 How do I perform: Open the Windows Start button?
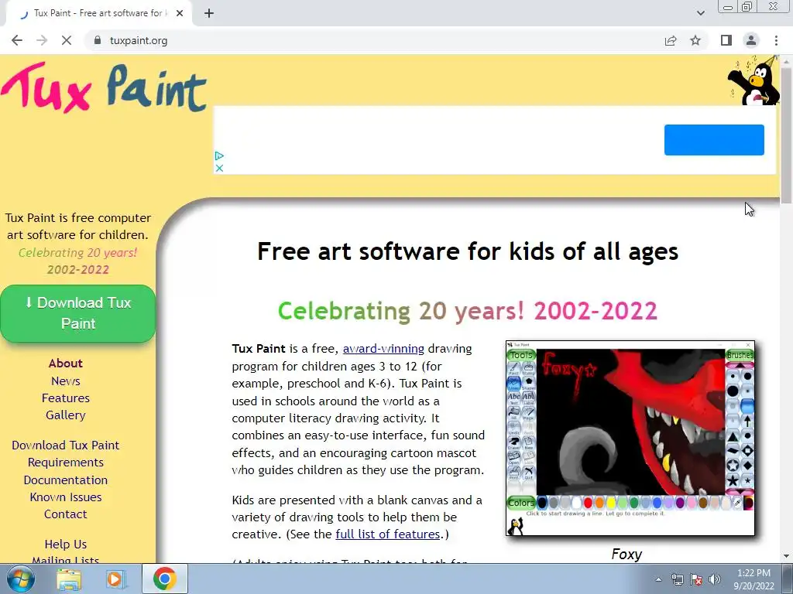tap(20, 579)
